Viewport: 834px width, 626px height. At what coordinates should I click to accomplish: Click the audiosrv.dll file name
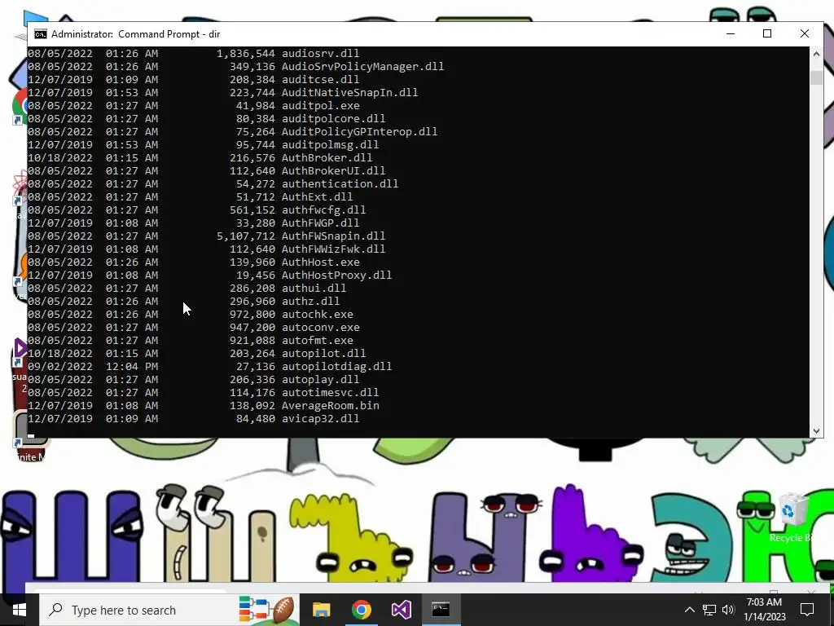[x=320, y=53]
